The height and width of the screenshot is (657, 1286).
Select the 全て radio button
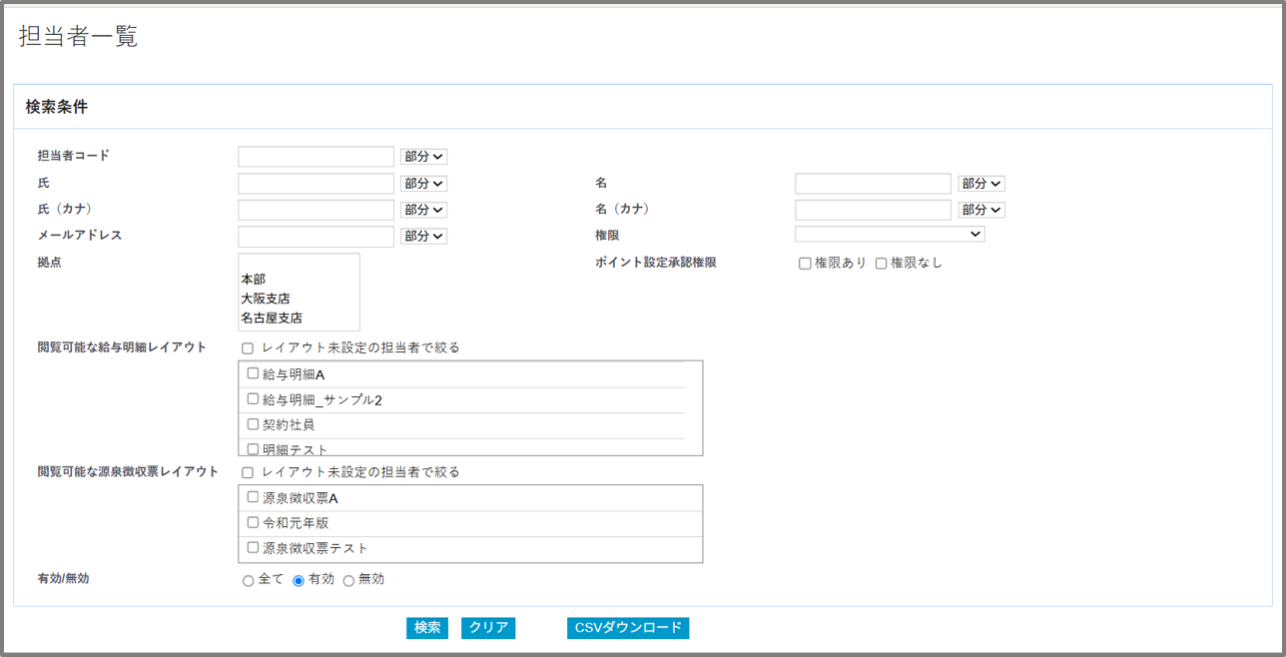click(x=249, y=581)
